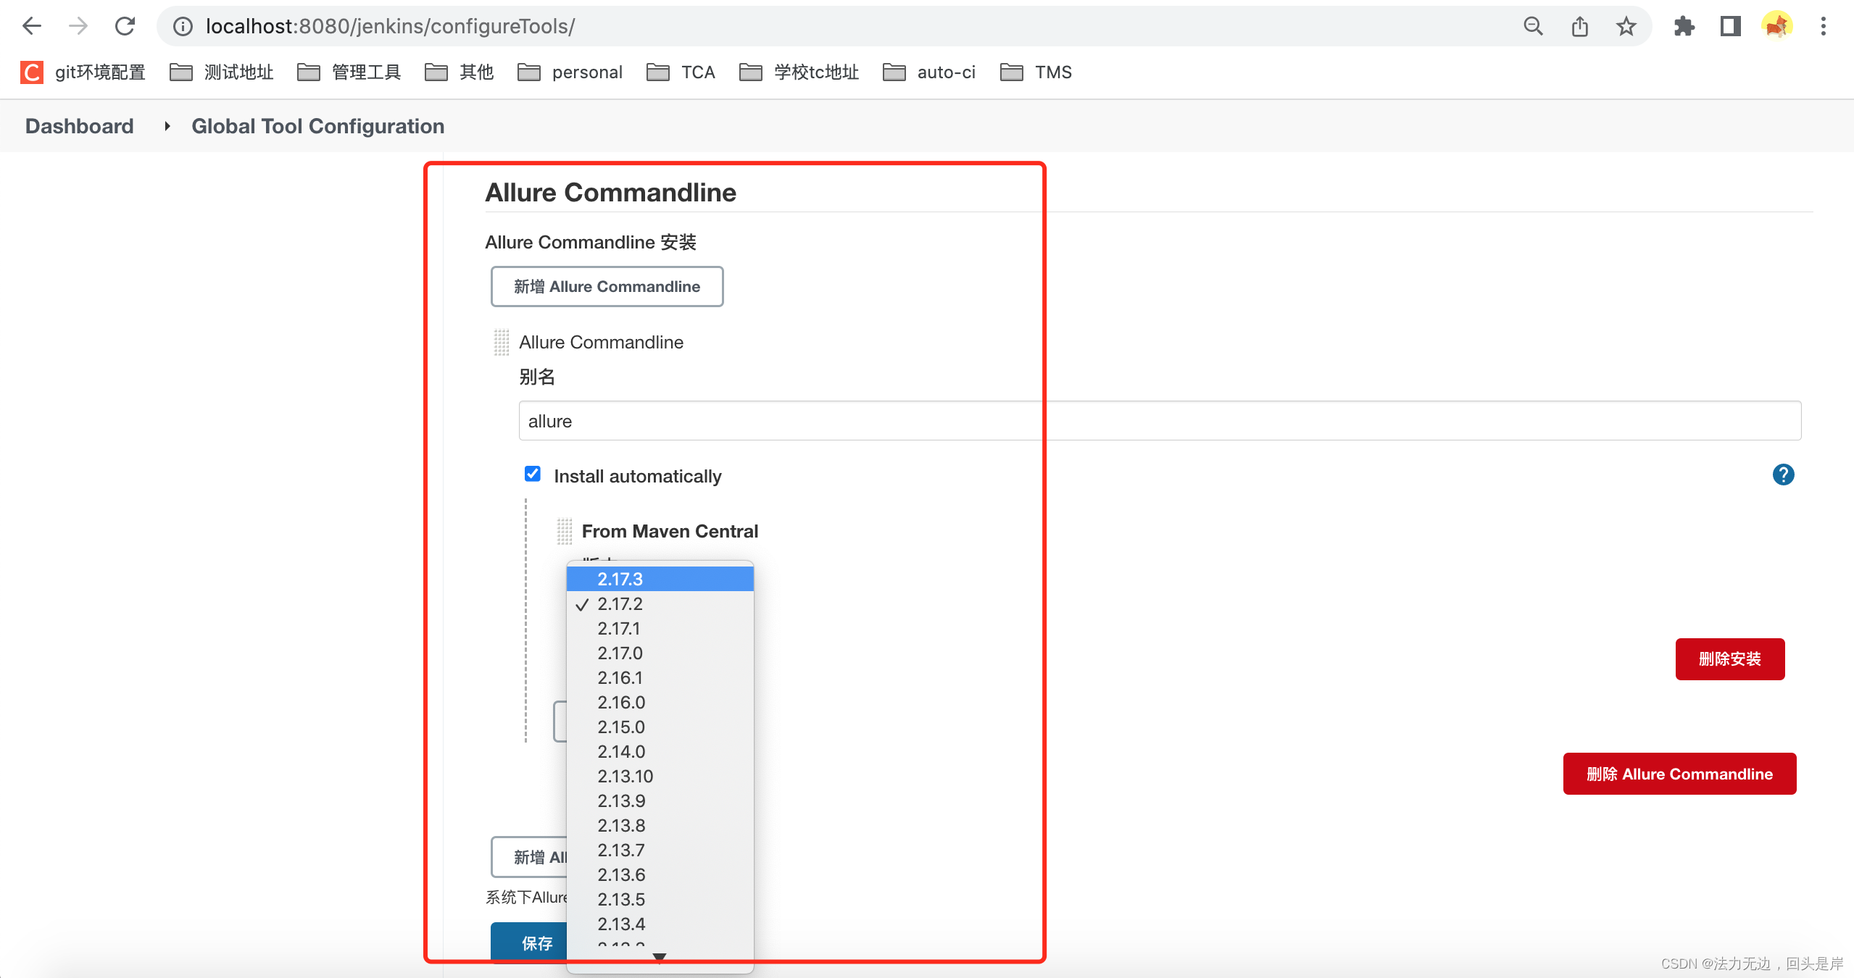
Task: Open the 测试地址 bookmark folder
Action: pyautogui.click(x=222, y=72)
